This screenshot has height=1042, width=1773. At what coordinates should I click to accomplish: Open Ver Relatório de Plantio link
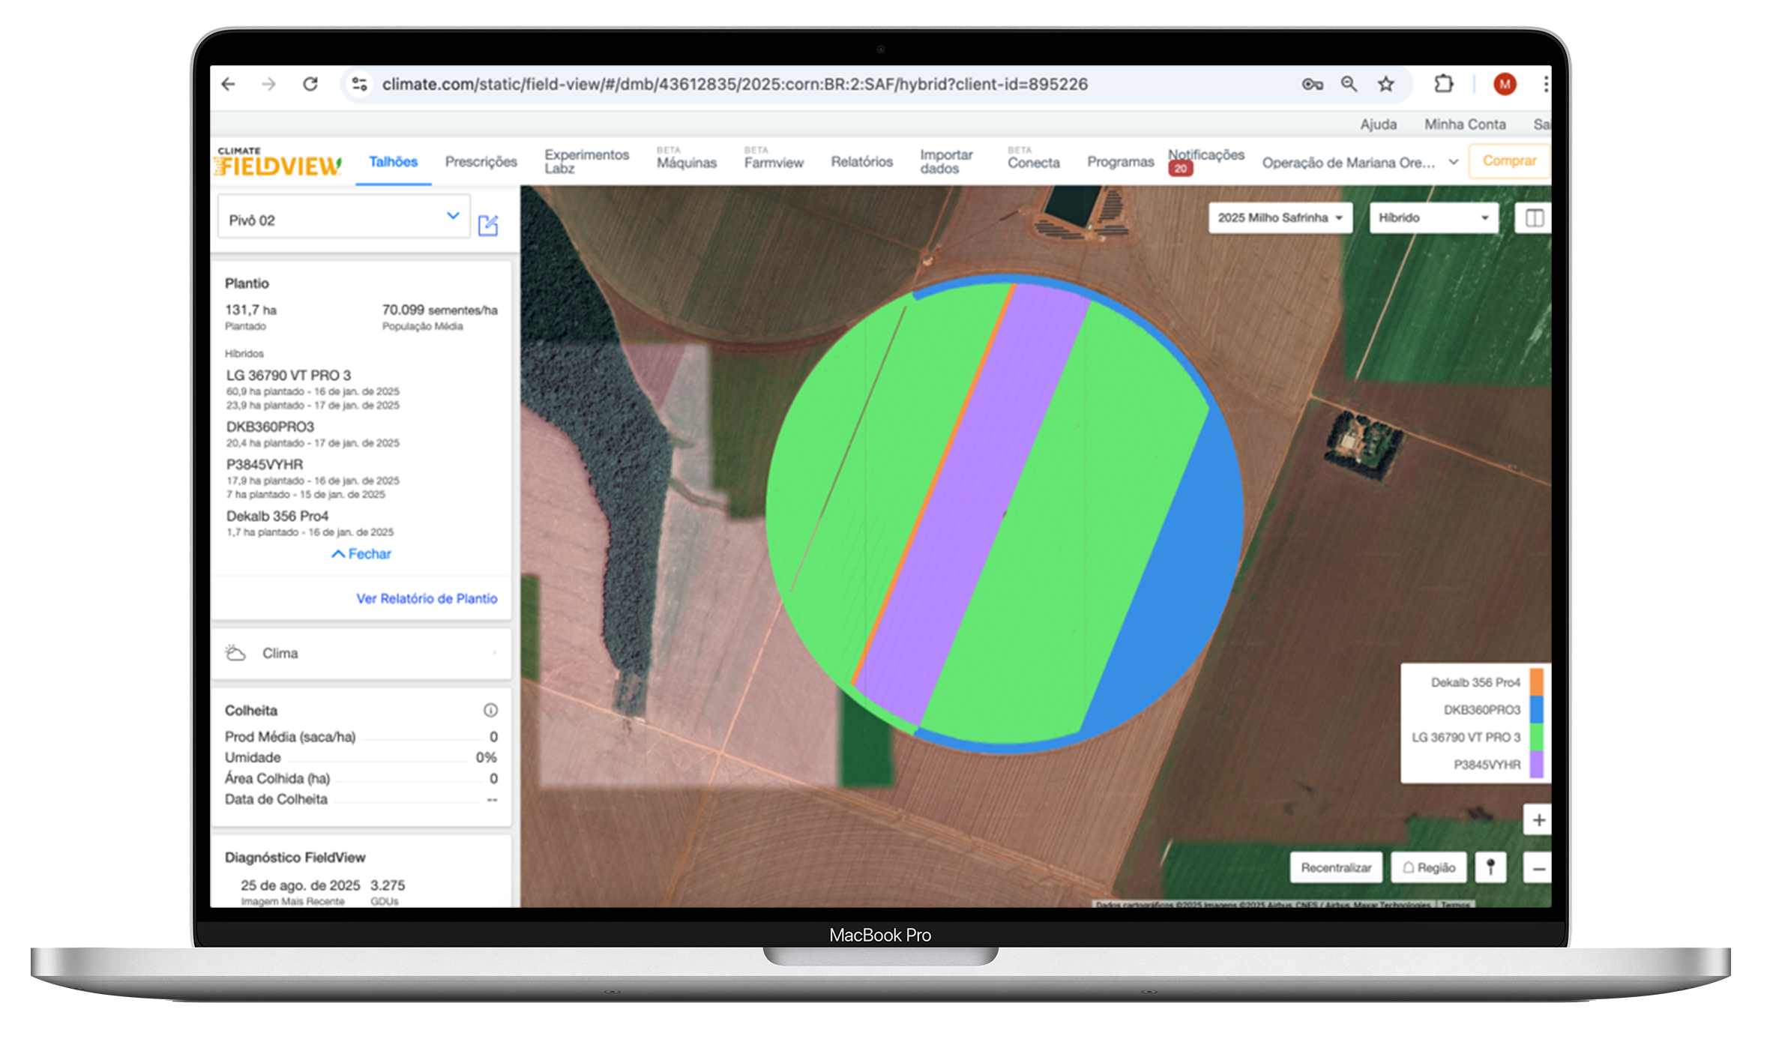(x=427, y=598)
